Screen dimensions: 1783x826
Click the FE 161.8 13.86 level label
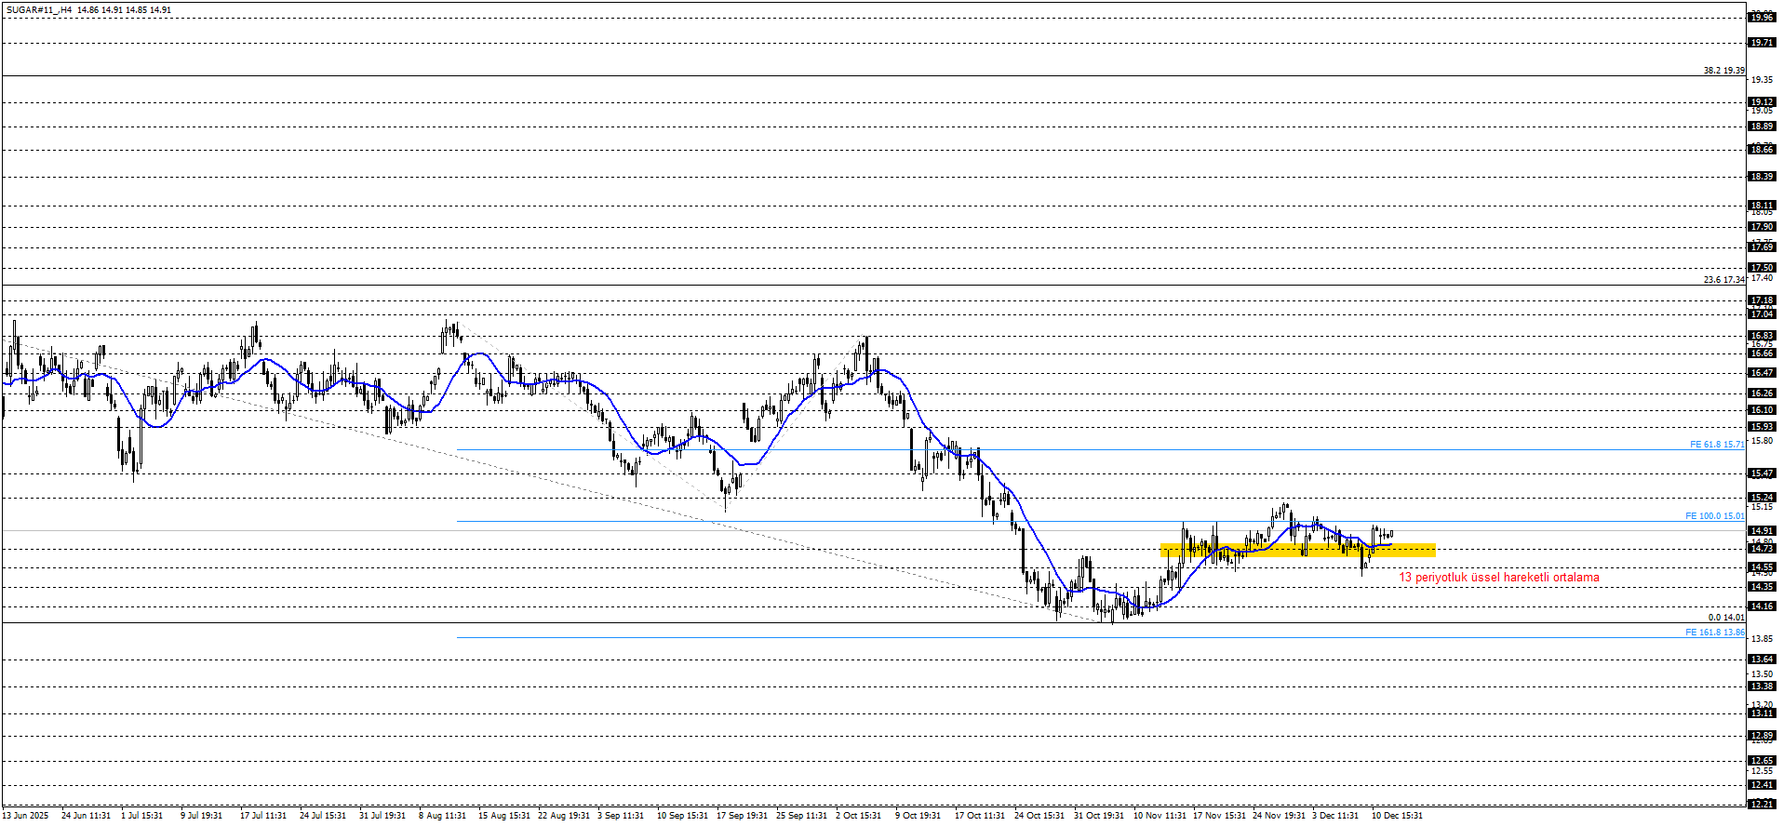tap(1714, 633)
